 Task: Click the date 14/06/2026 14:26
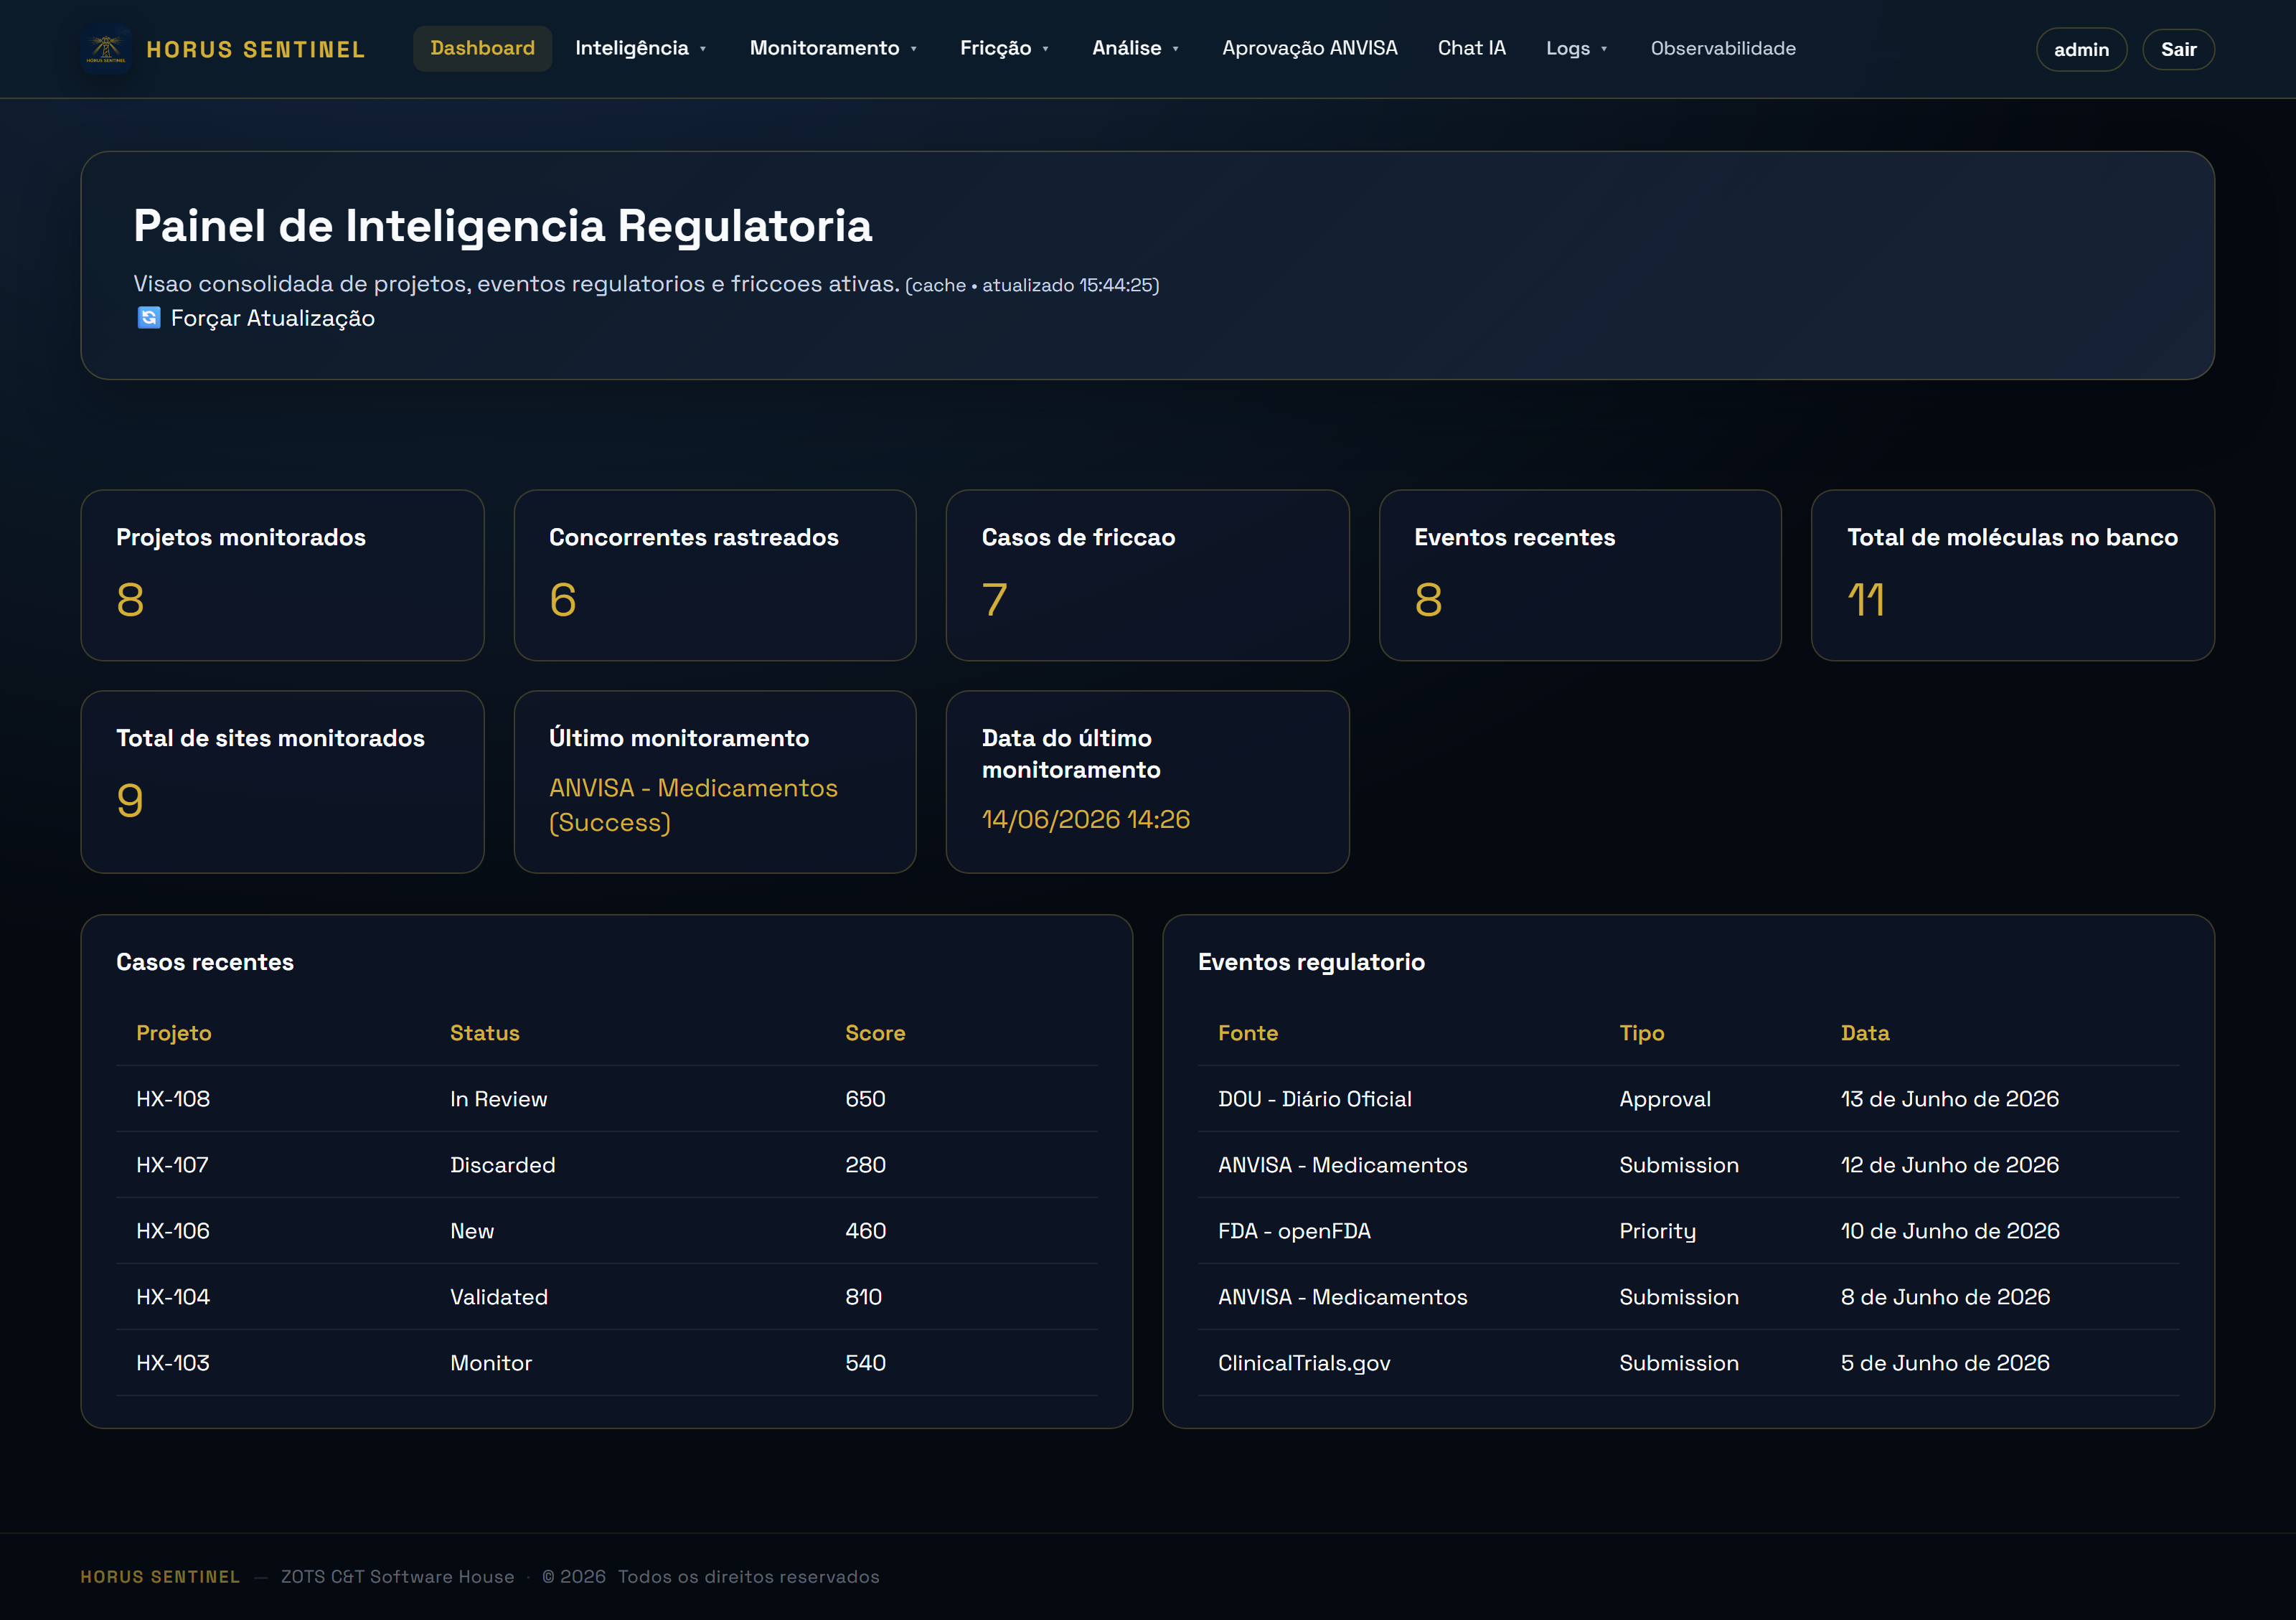point(1085,819)
